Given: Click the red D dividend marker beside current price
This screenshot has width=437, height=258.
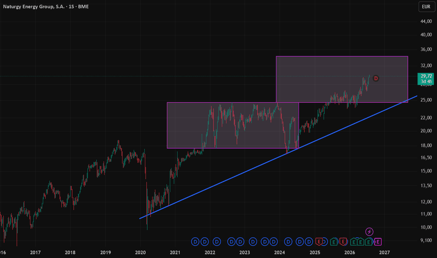Looking at the screenshot, I should [x=376, y=78].
